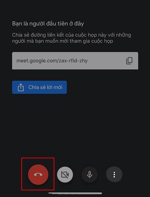Tap the Chia sẻ đường liên kết description text

[71, 38]
